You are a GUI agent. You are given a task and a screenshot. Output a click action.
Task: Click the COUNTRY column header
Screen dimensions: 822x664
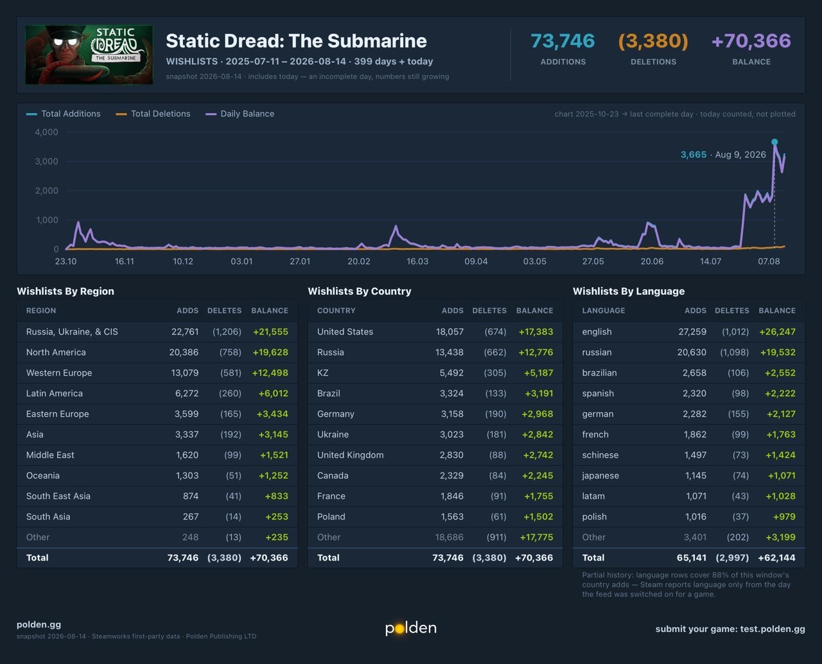click(337, 311)
